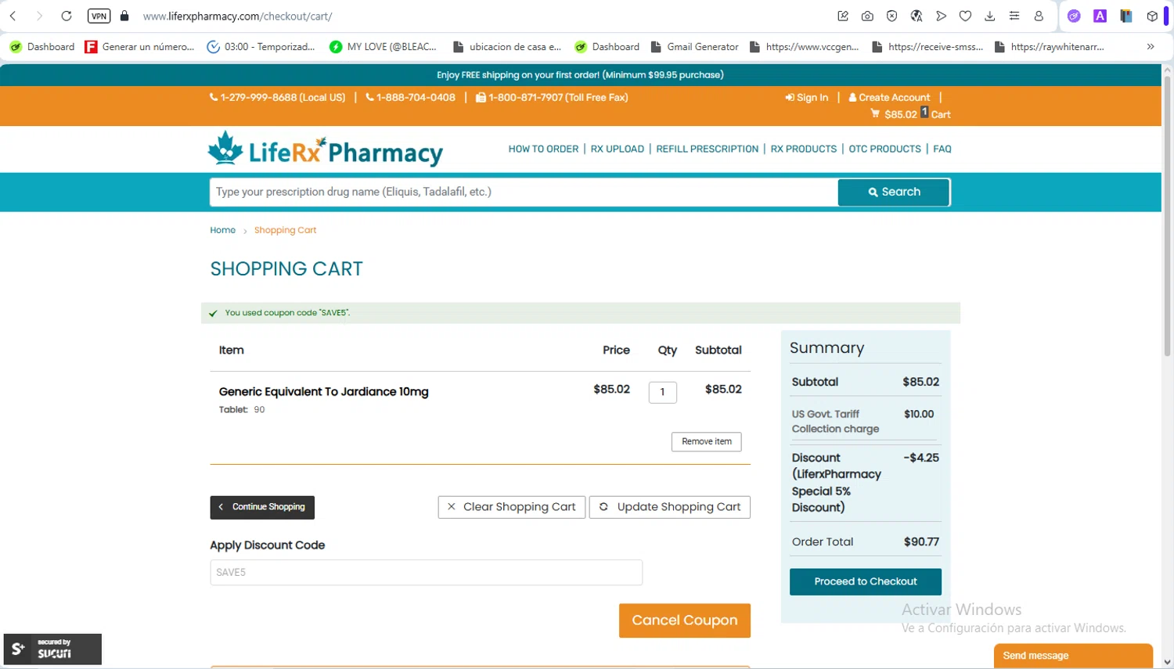1174x669 pixels.
Task: Open the Send message chat widget
Action: click(x=1073, y=656)
